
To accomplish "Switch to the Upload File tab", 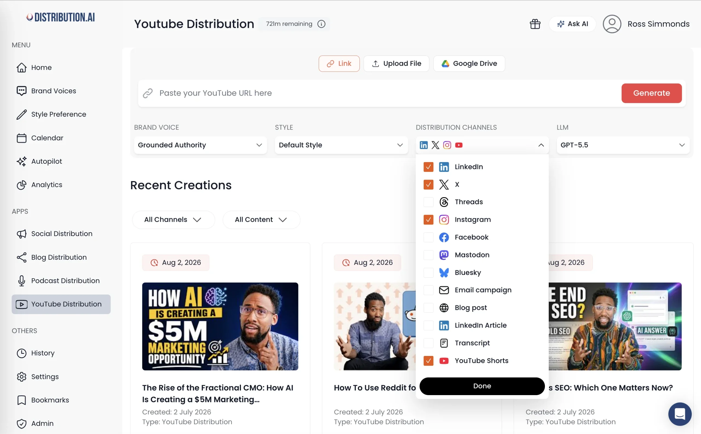I will 396,64.
